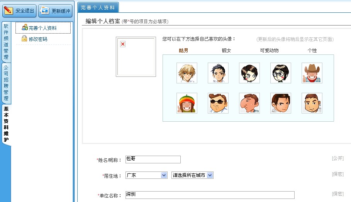Open 完善个人资料 in the sidebar
The height and width of the screenshot is (202, 351).
click(x=43, y=28)
